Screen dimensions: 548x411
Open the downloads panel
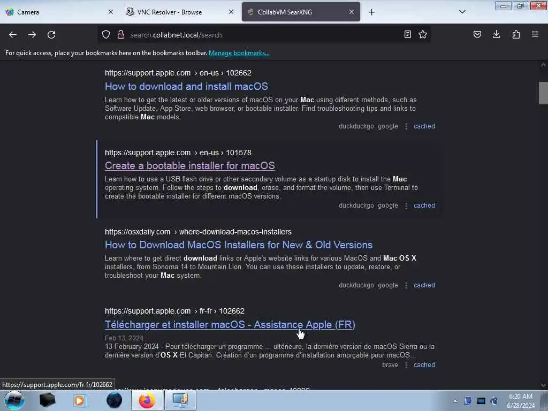tap(496, 35)
